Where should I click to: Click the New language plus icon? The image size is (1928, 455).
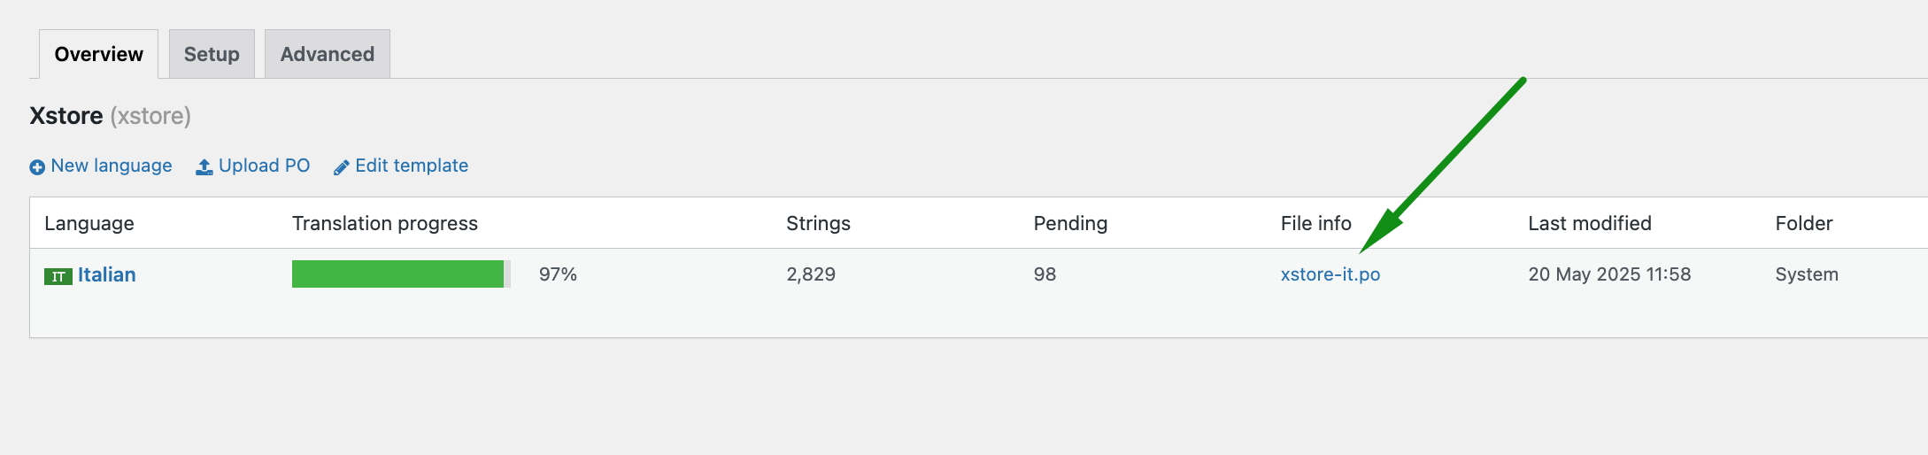point(37,167)
